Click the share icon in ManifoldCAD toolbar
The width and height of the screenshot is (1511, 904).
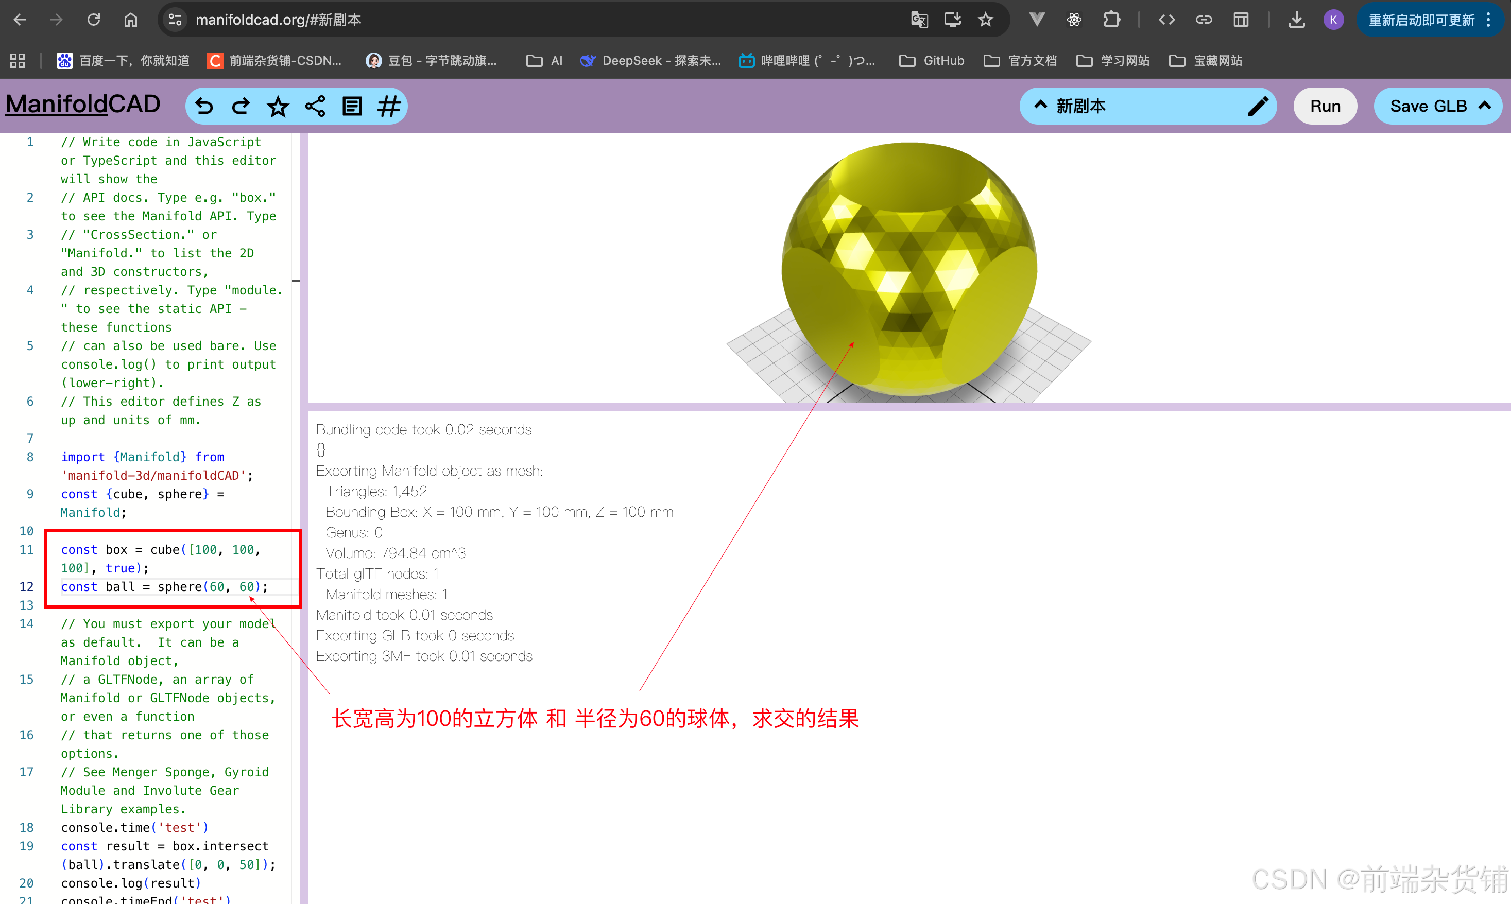click(315, 107)
